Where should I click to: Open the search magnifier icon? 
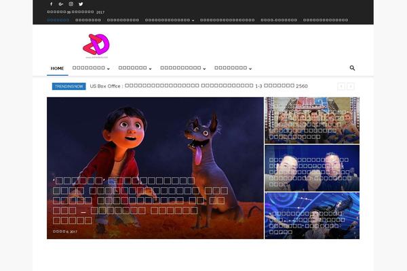tap(352, 68)
